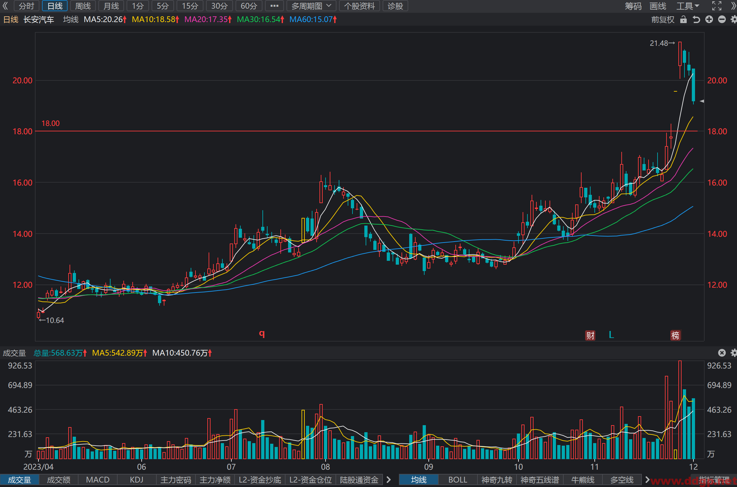Select L2-资金仓位 indicator tab
The height and width of the screenshot is (487, 737).
311,480
